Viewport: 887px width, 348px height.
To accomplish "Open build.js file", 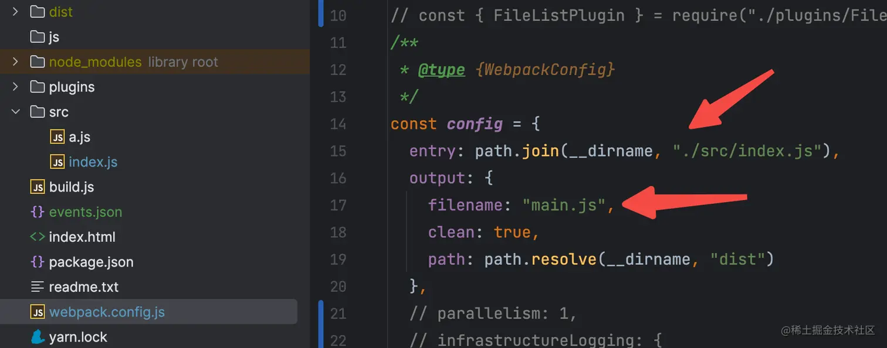I will tap(72, 187).
